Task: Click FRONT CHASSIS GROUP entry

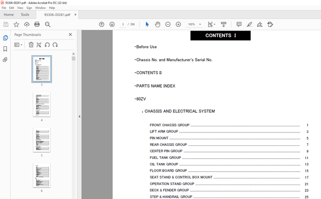Action: pyautogui.click(x=169, y=125)
